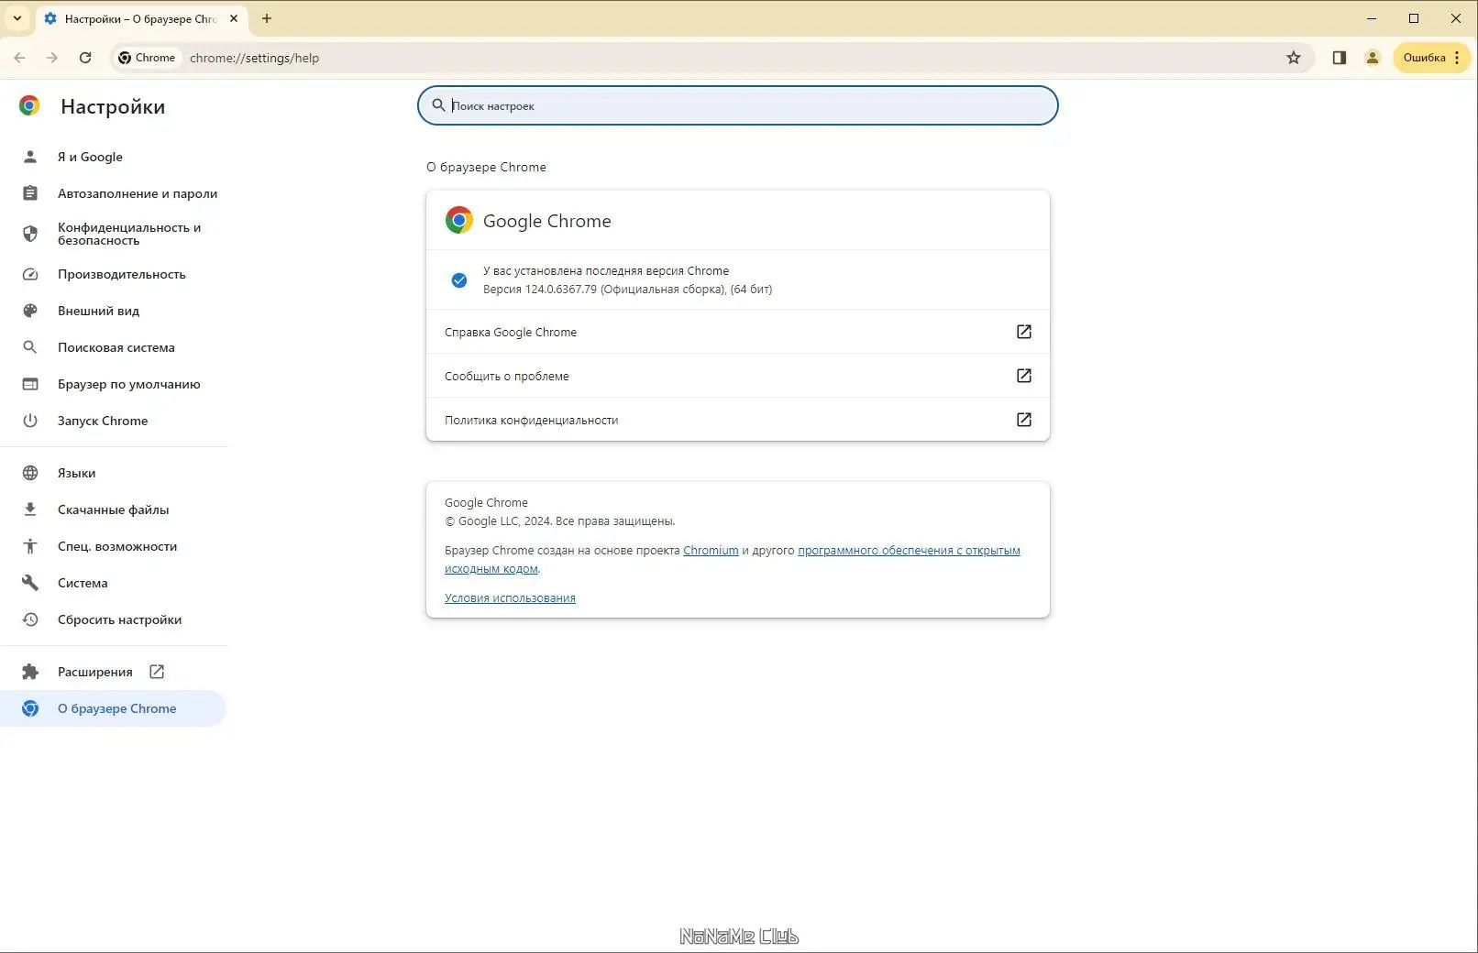Open the side panel icon in toolbar

(x=1339, y=57)
